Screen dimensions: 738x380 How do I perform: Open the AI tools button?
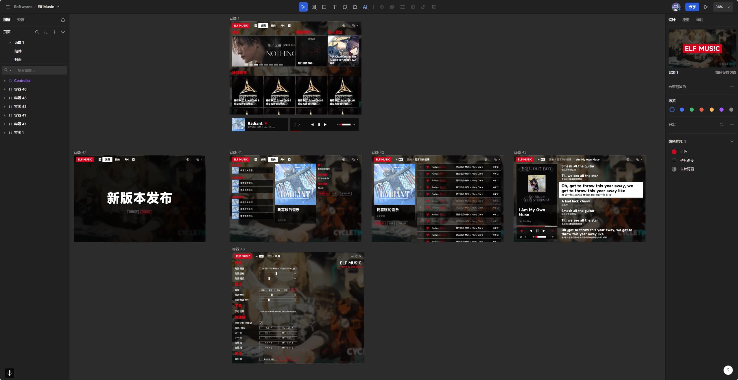(366, 7)
